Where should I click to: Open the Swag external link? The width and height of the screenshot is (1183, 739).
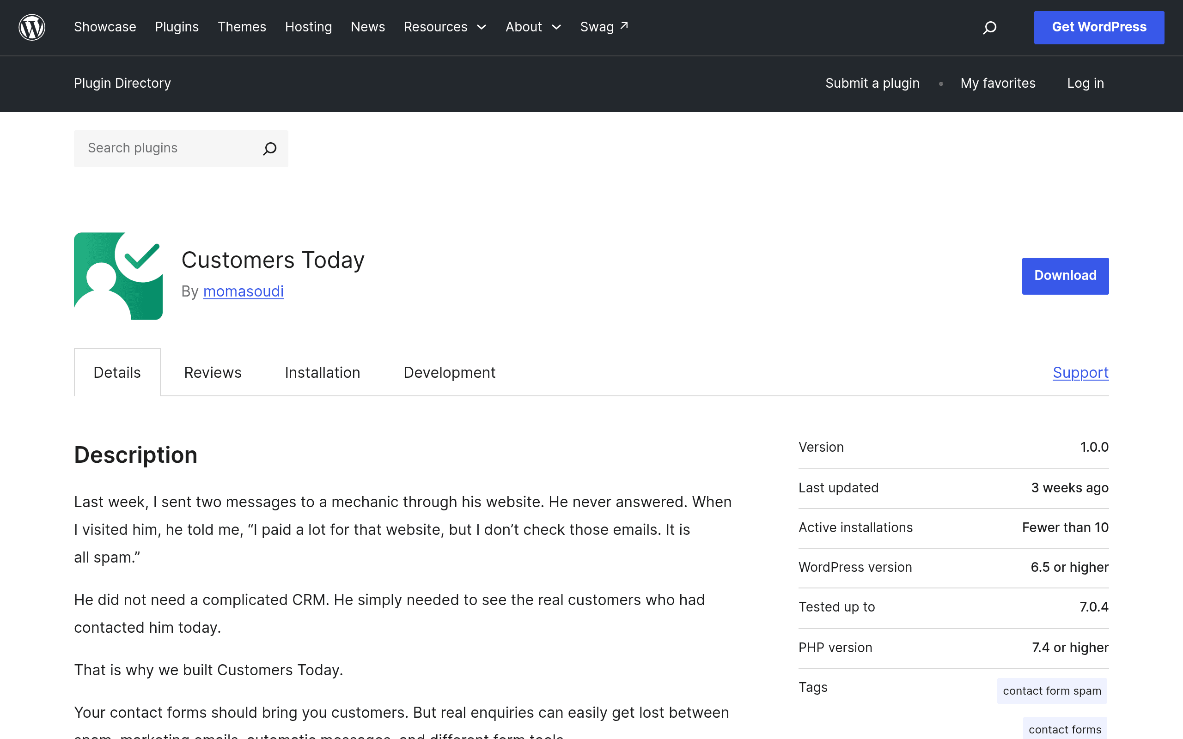[x=604, y=27]
